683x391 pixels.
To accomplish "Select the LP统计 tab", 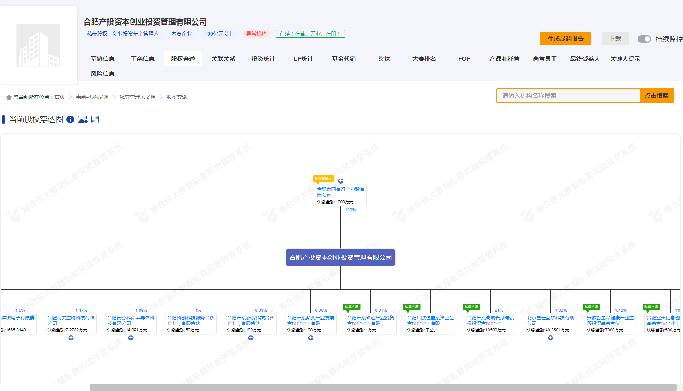I will tap(303, 59).
